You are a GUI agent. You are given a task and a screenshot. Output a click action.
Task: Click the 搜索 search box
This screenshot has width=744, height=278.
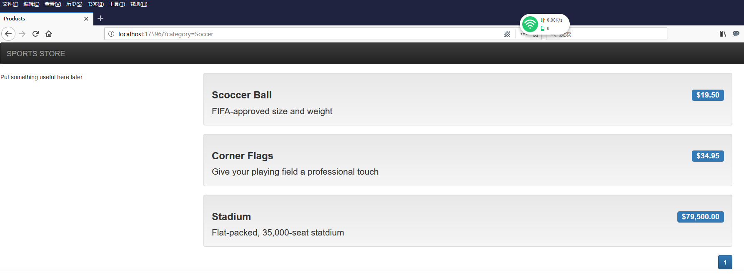tap(606, 34)
